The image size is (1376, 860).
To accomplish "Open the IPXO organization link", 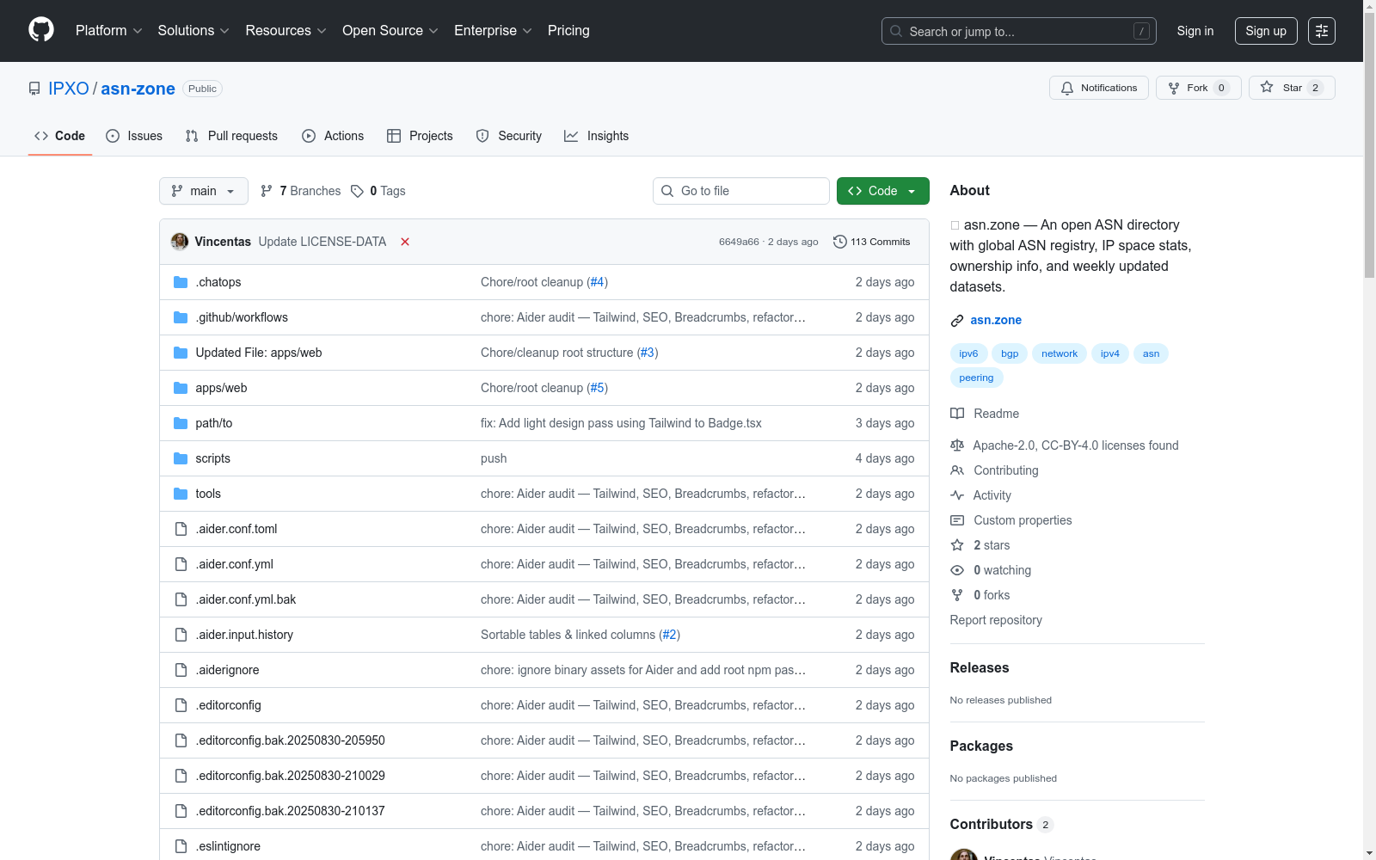I will tap(69, 89).
